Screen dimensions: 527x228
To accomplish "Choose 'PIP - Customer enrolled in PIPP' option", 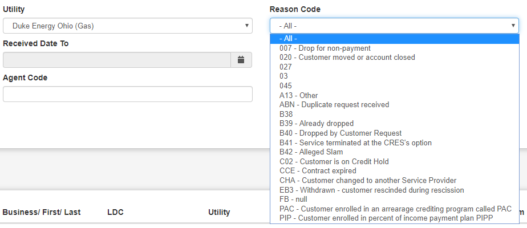I will click(x=395, y=218).
